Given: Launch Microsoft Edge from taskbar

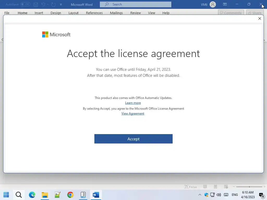Looking at the screenshot, I should 32,195.
